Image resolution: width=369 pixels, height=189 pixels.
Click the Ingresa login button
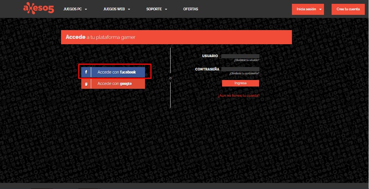(x=240, y=83)
